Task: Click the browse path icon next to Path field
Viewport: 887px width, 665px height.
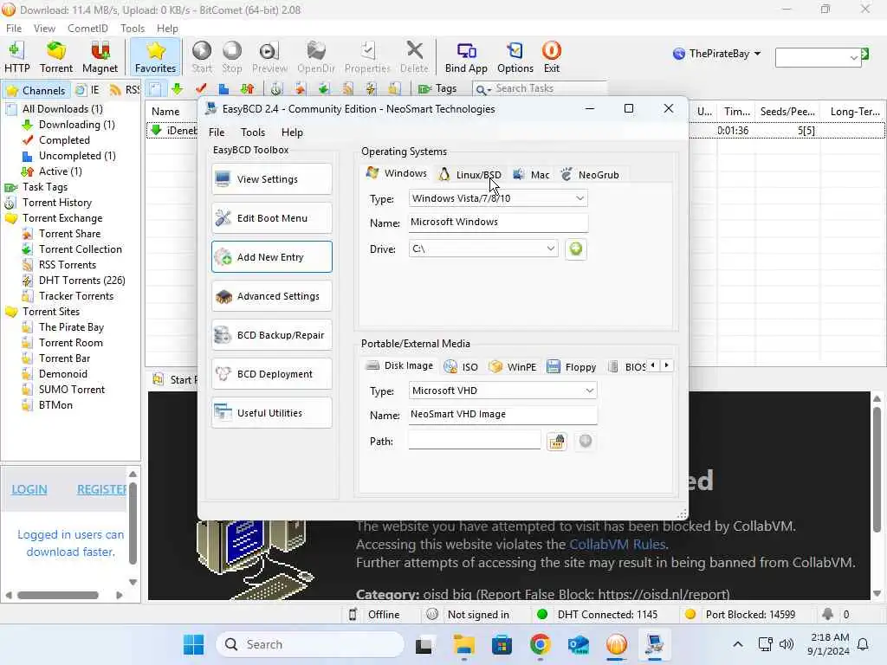Action: point(557,441)
